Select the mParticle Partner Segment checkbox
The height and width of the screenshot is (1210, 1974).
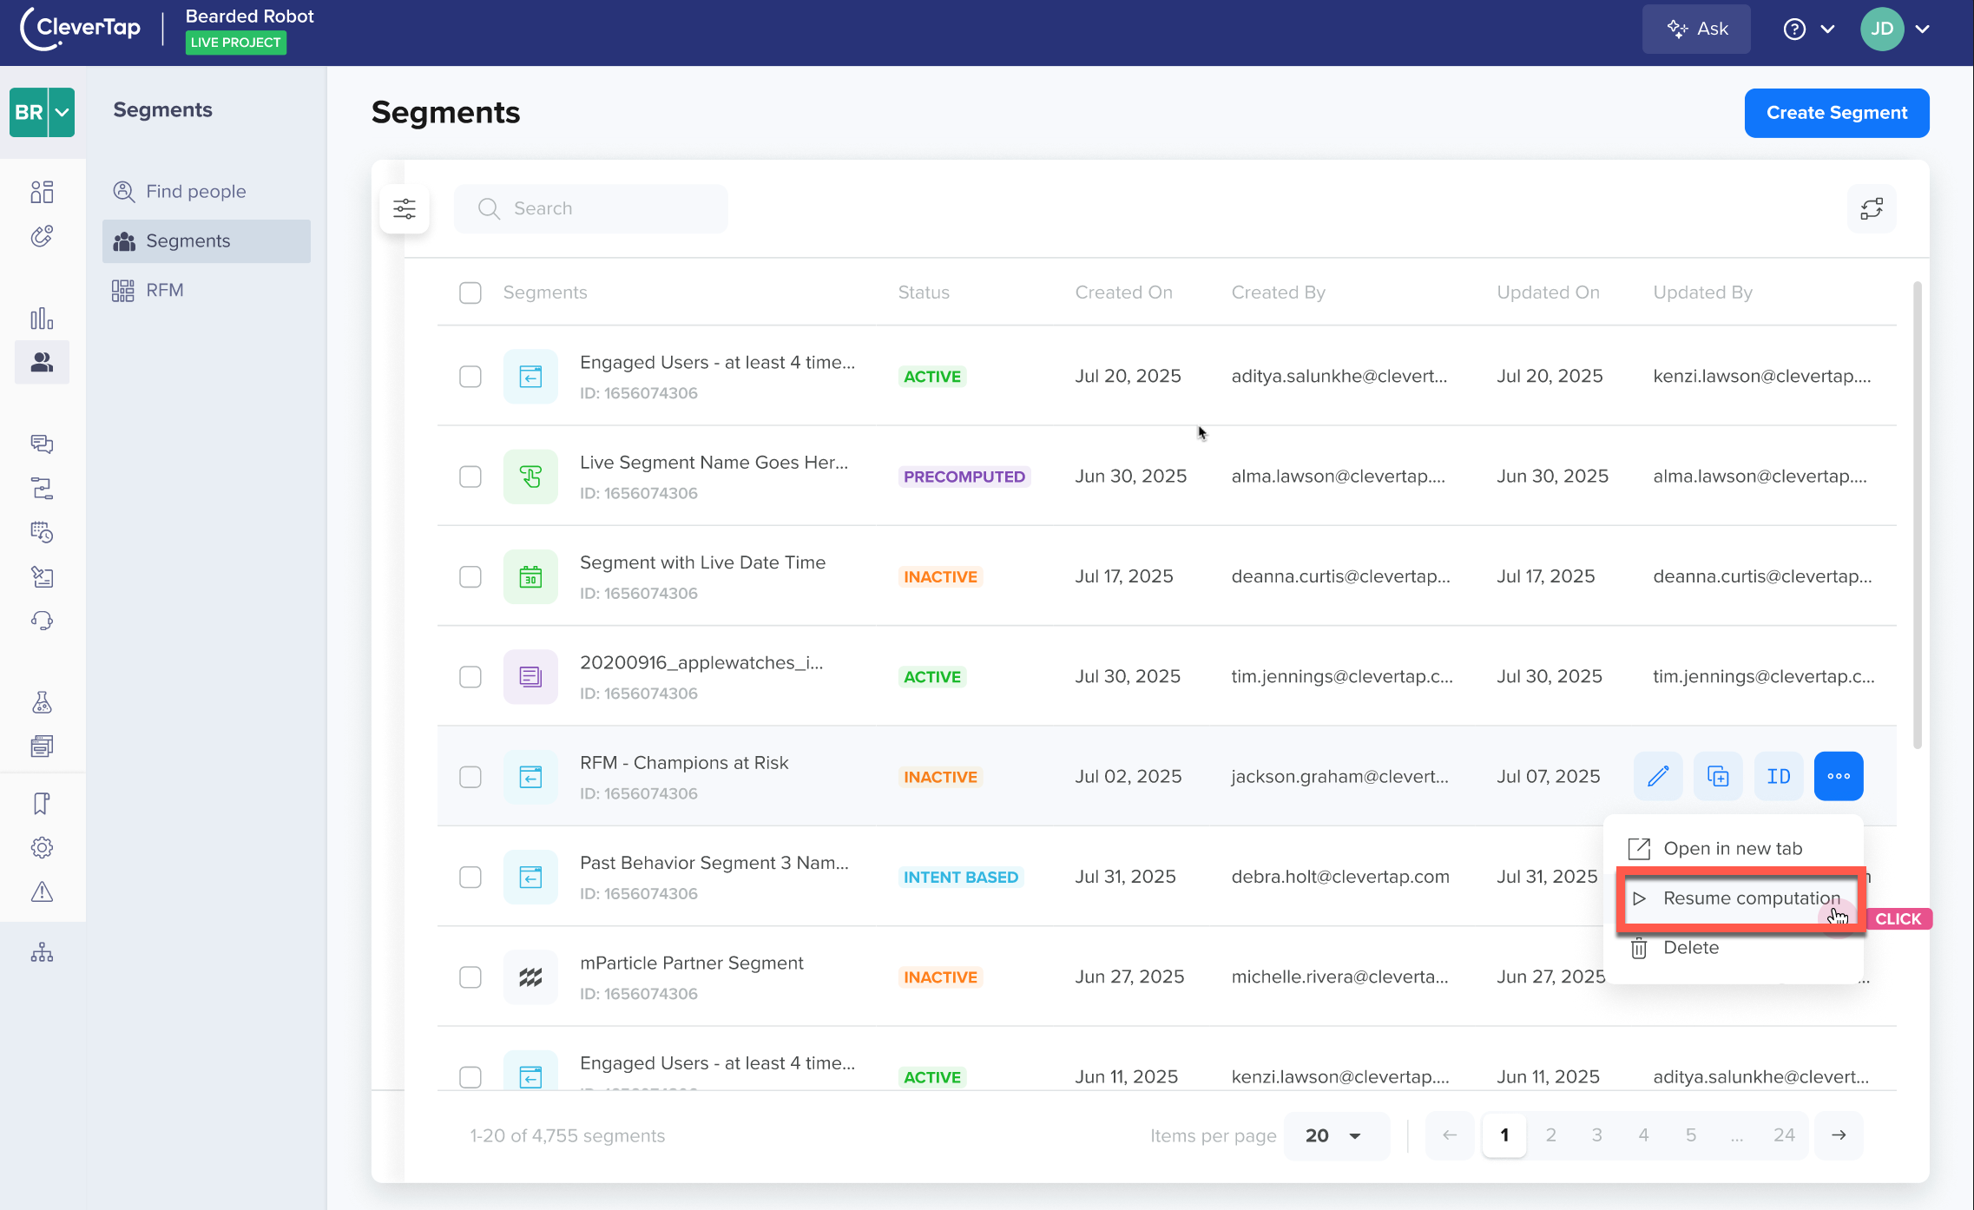[x=470, y=977]
